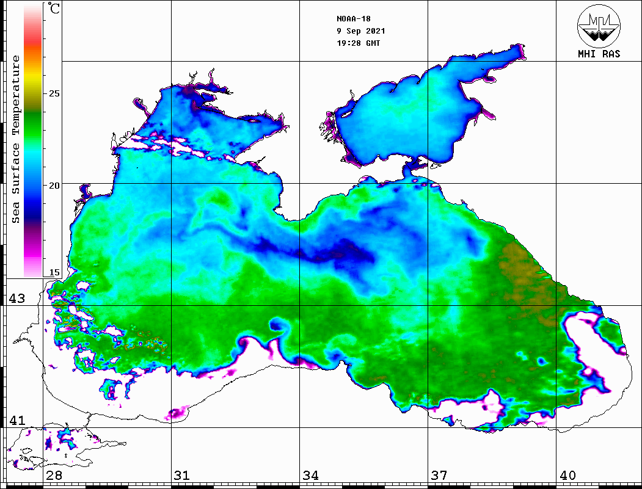Click the longitude 31 label
The image size is (642, 489).
pyautogui.click(x=181, y=476)
